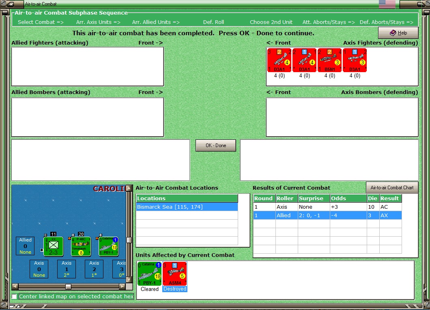Viewport: 430px width, 310px height.
Task: Click the Result column header
Action: 391,198
